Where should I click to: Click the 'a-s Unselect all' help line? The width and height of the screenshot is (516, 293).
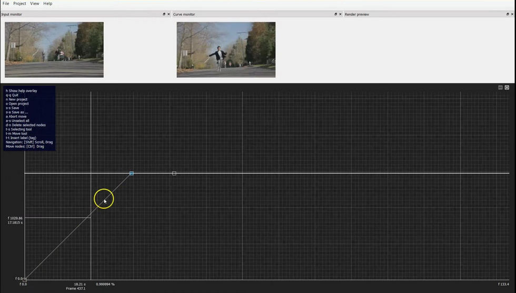click(17, 121)
